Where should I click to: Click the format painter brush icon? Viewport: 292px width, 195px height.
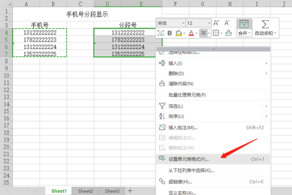point(228,33)
